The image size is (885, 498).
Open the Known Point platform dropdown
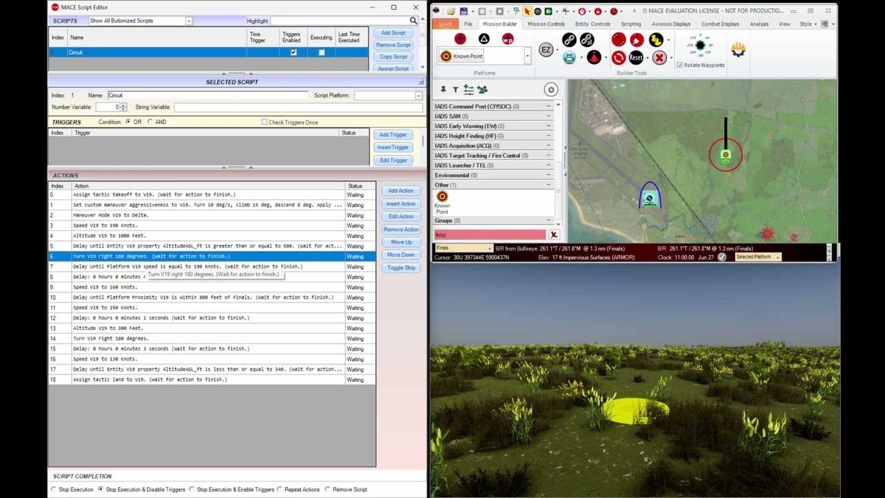(528, 56)
